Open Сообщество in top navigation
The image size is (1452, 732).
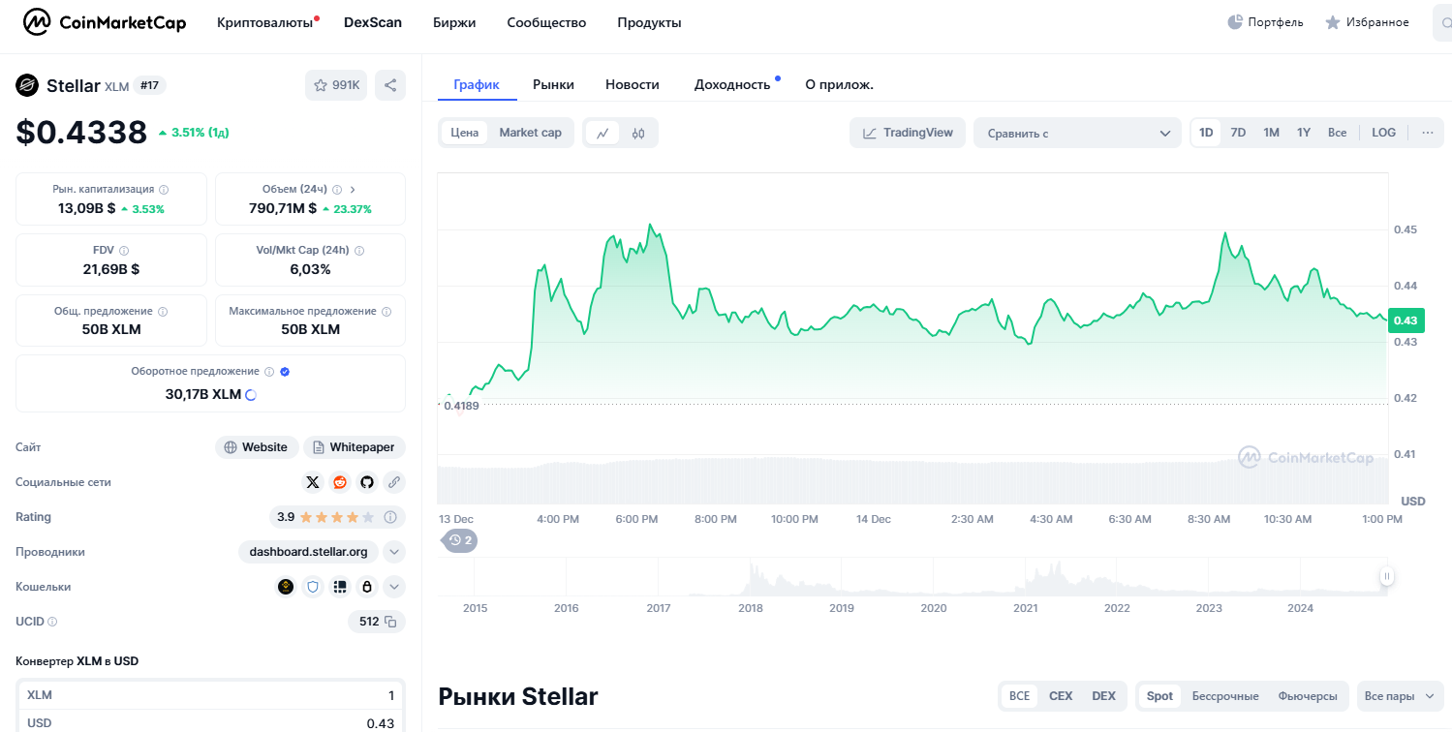(x=546, y=22)
